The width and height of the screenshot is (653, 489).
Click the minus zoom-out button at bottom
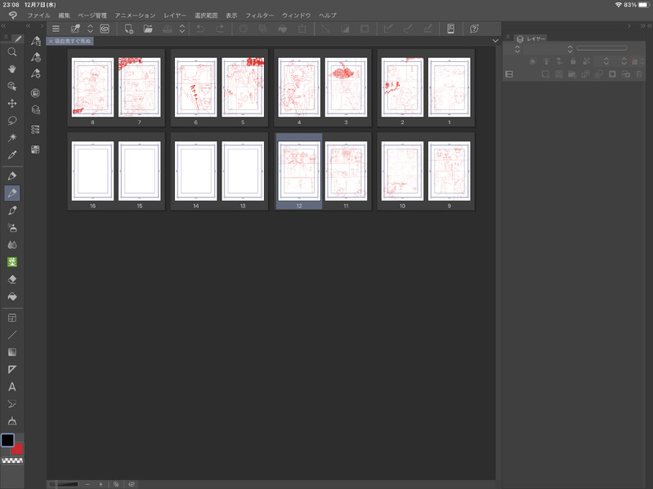pos(87,484)
